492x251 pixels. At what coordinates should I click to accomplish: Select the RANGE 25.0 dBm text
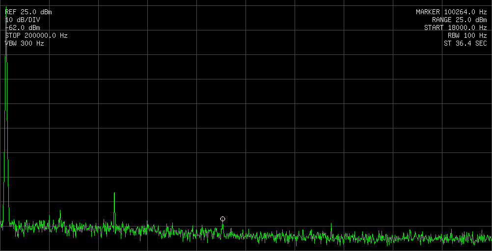tap(460, 20)
